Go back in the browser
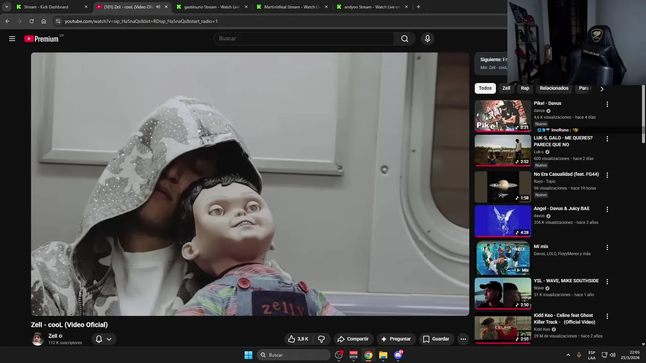This screenshot has width=646, height=363. tap(7, 21)
